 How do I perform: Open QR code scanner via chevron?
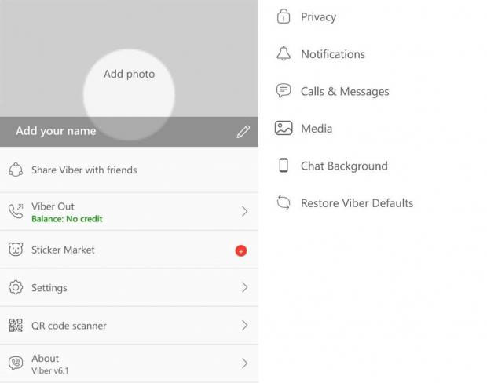click(x=244, y=326)
